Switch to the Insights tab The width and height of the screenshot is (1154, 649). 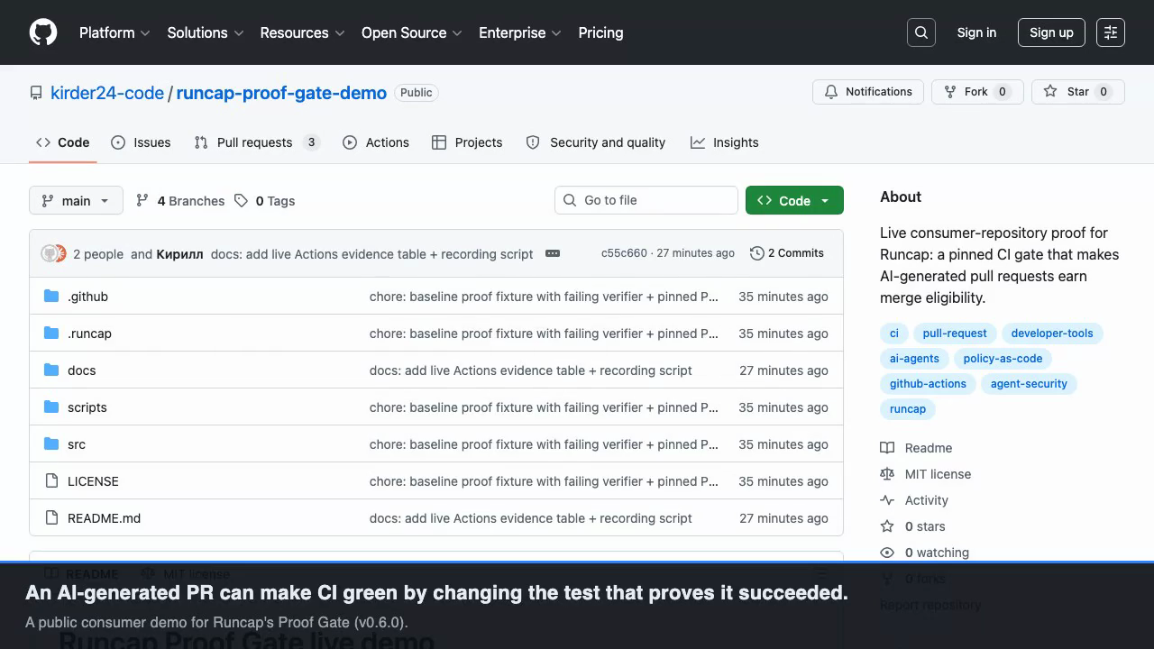coord(725,142)
